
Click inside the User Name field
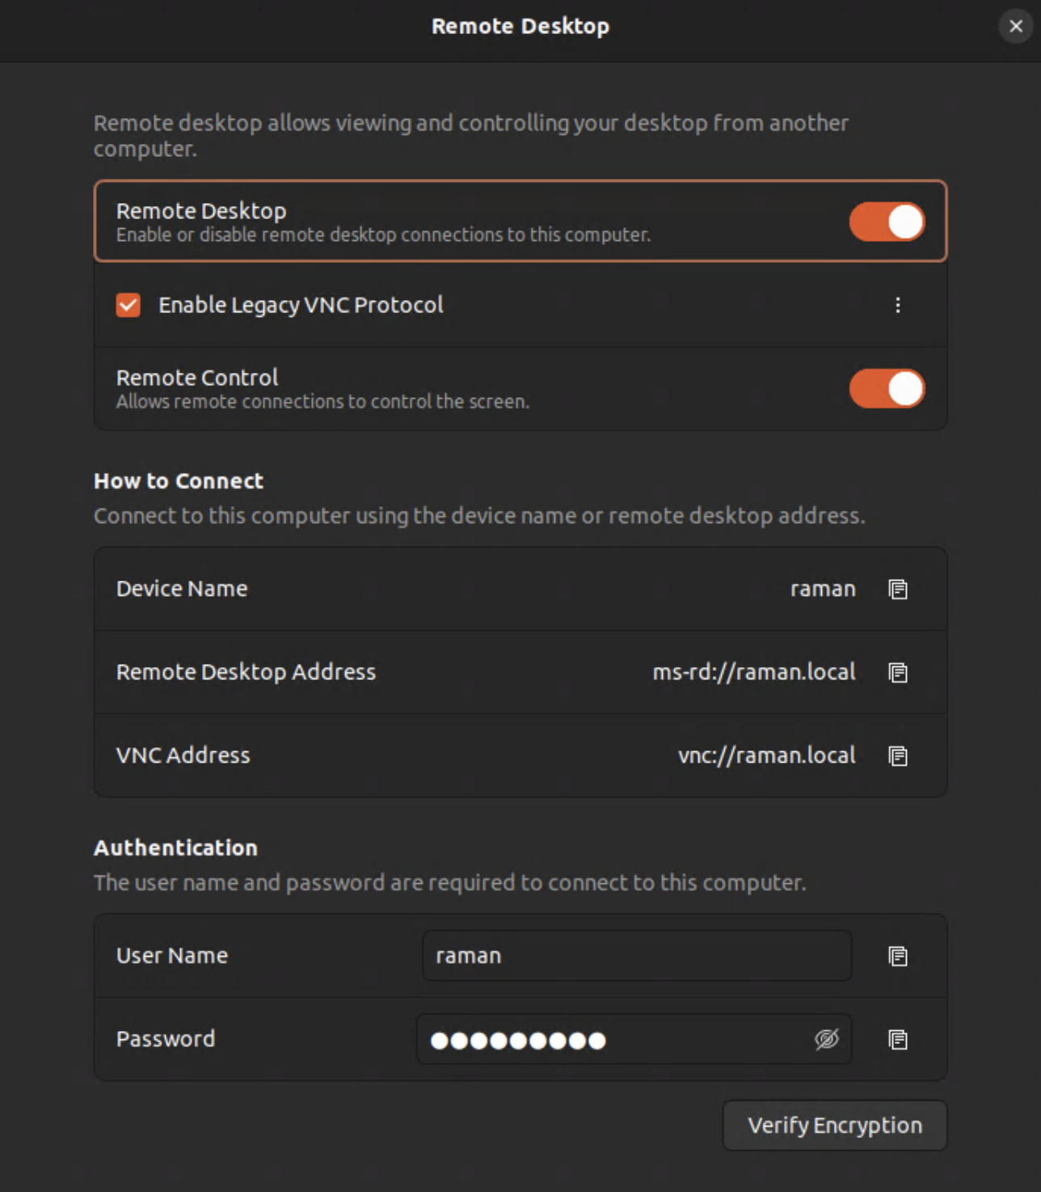[636, 955]
